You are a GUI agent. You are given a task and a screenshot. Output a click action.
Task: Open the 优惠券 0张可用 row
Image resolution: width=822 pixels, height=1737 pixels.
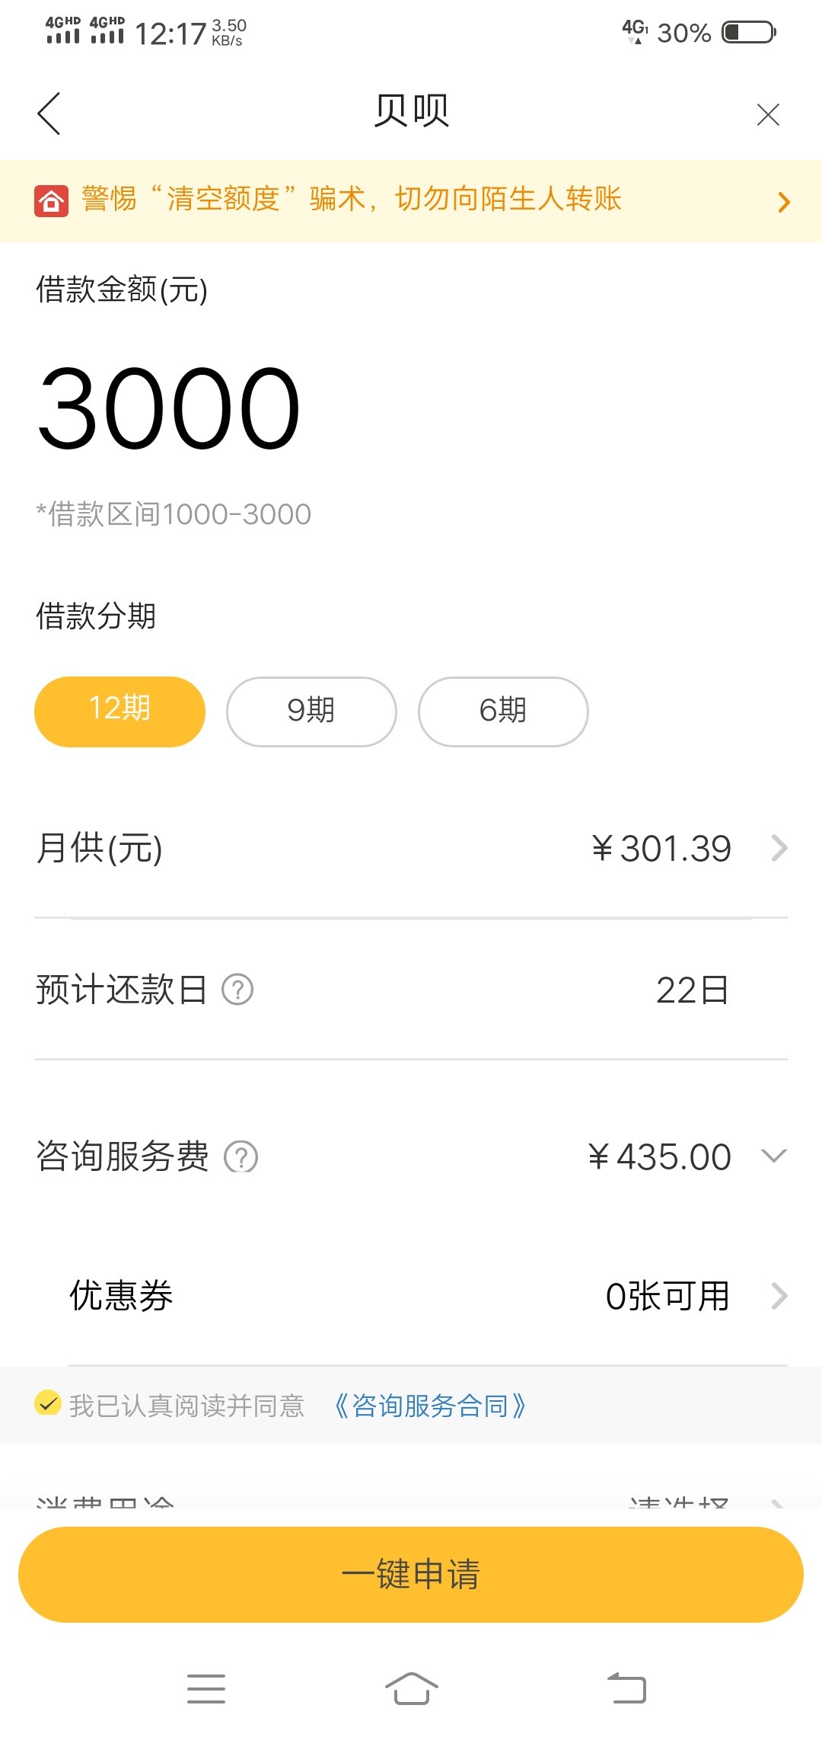pyautogui.click(x=428, y=1296)
